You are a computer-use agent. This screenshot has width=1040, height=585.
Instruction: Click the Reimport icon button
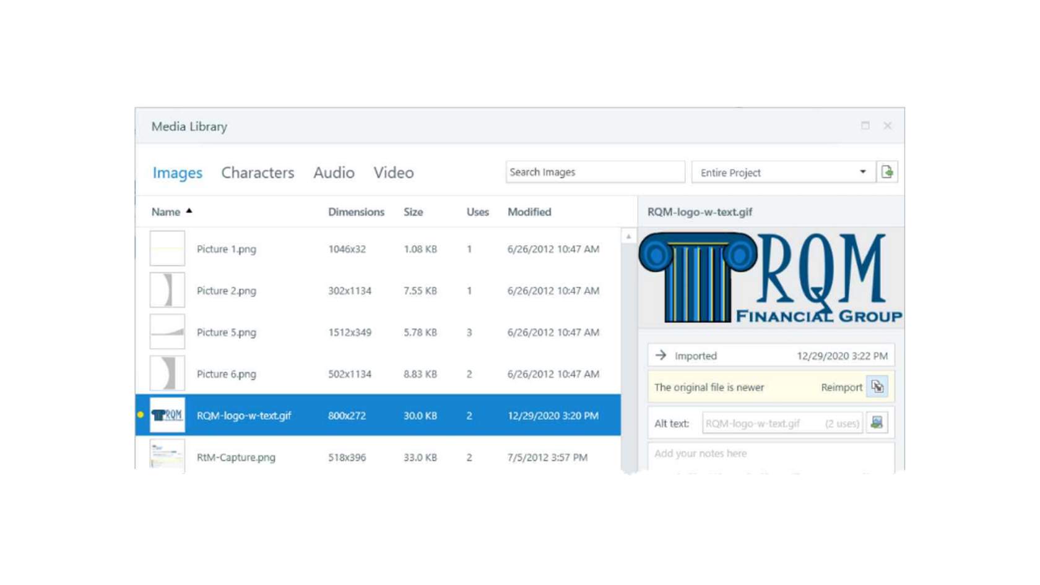coord(877,387)
